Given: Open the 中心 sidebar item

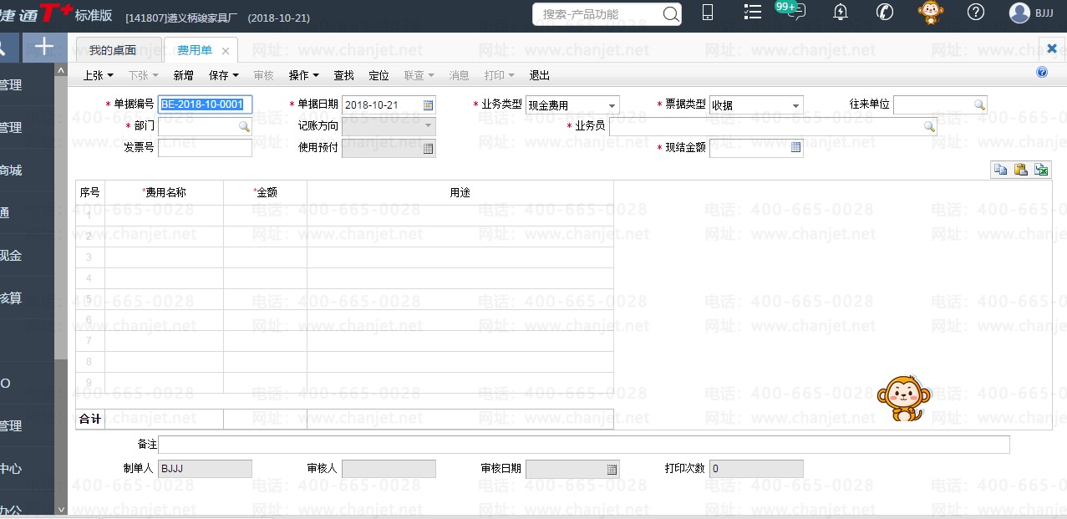Looking at the screenshot, I should 27,469.
